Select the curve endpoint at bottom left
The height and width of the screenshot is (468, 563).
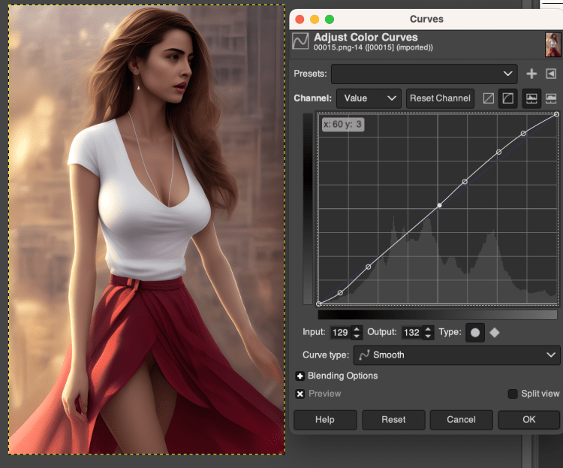coord(318,304)
